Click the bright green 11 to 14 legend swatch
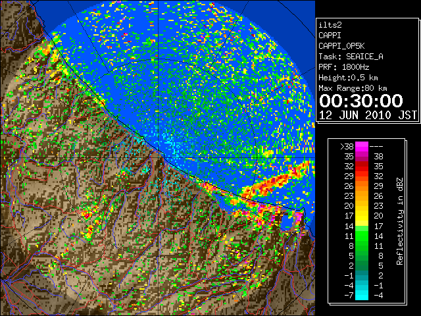 [x=362, y=236]
